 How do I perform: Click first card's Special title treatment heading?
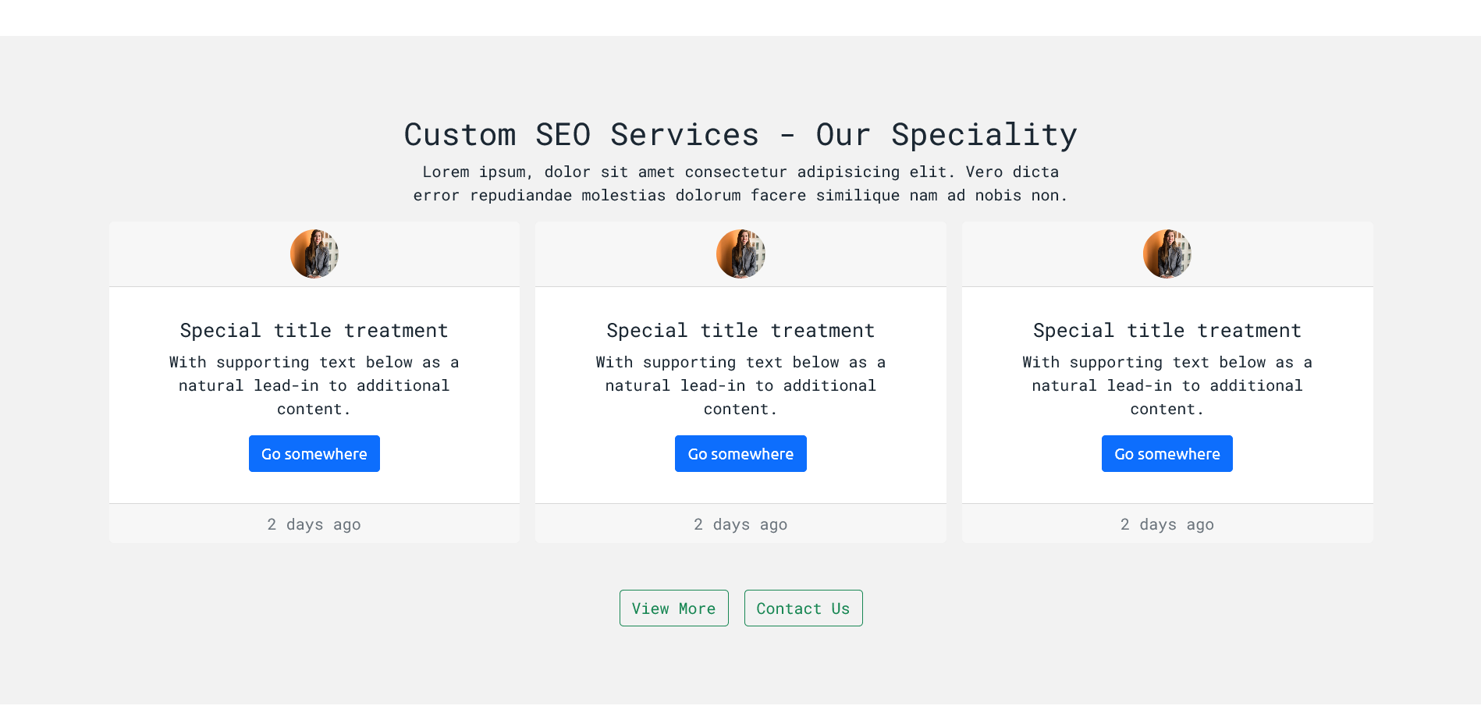(x=314, y=331)
